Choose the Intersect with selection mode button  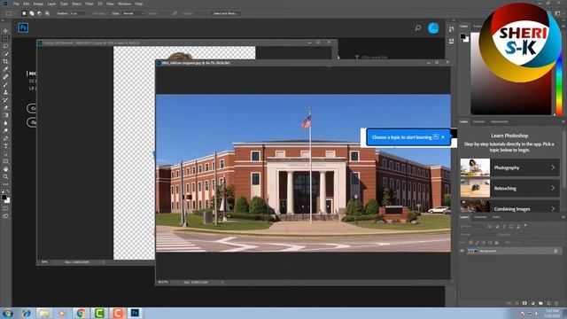[x=47, y=13]
